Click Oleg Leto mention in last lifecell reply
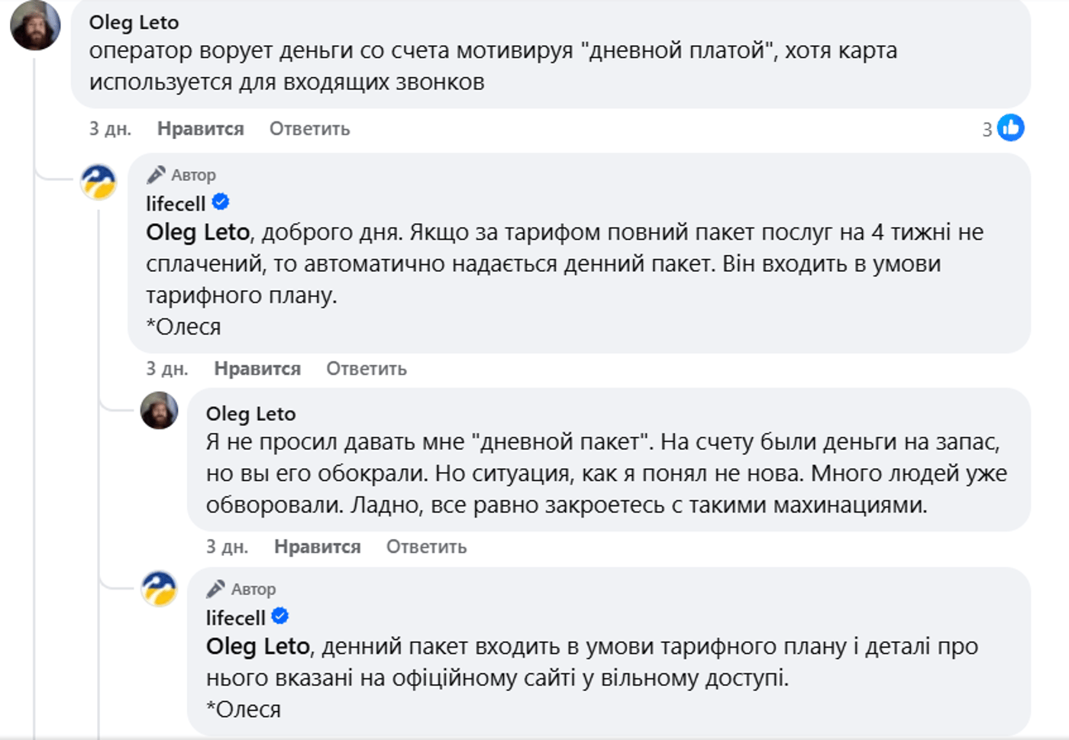1069x740 pixels. coord(257,647)
